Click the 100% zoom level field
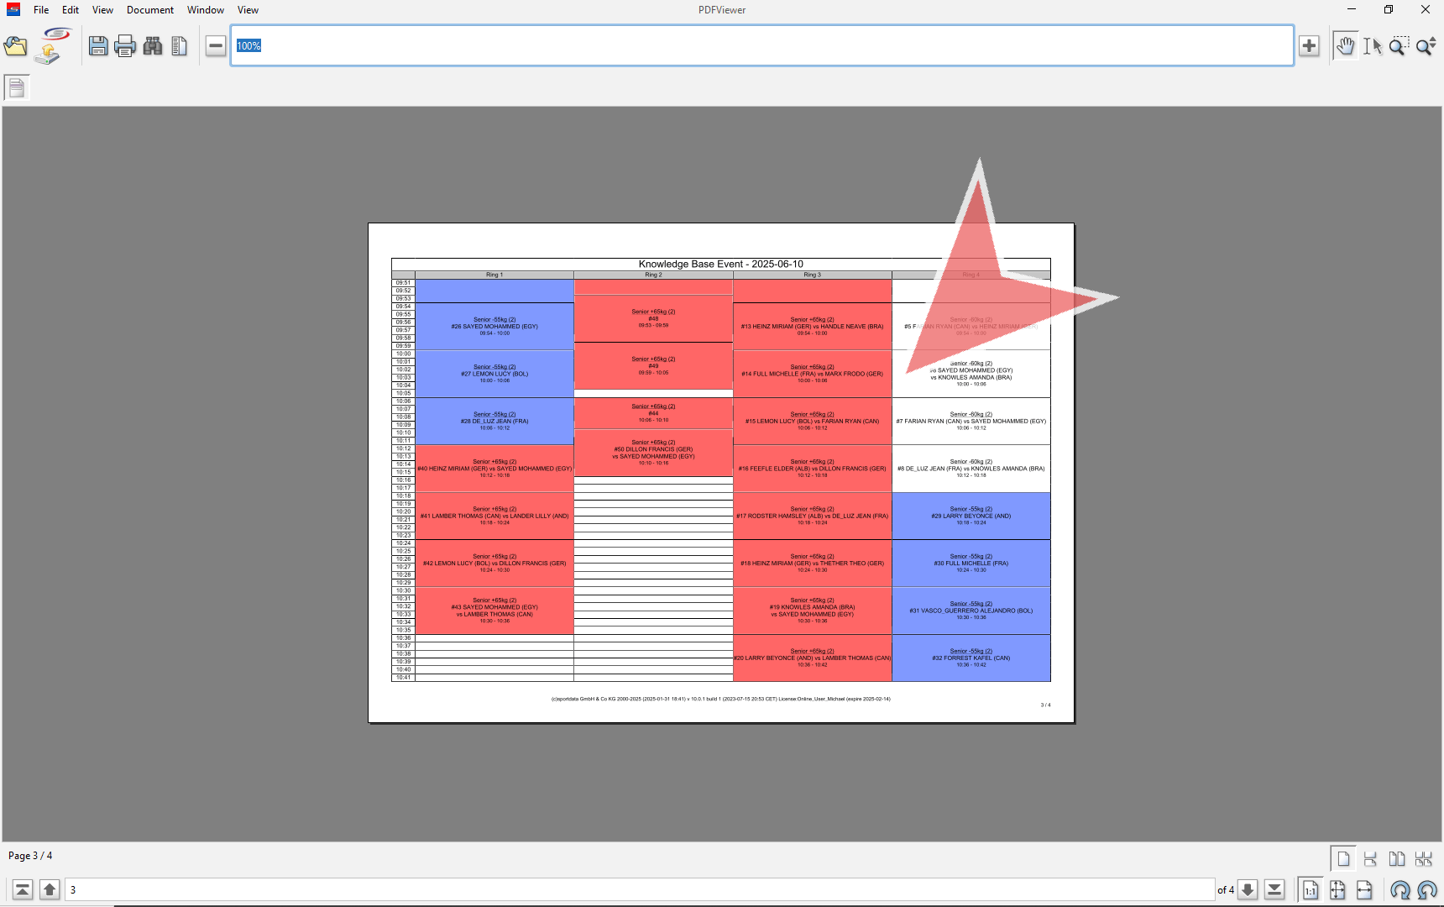 (x=756, y=46)
